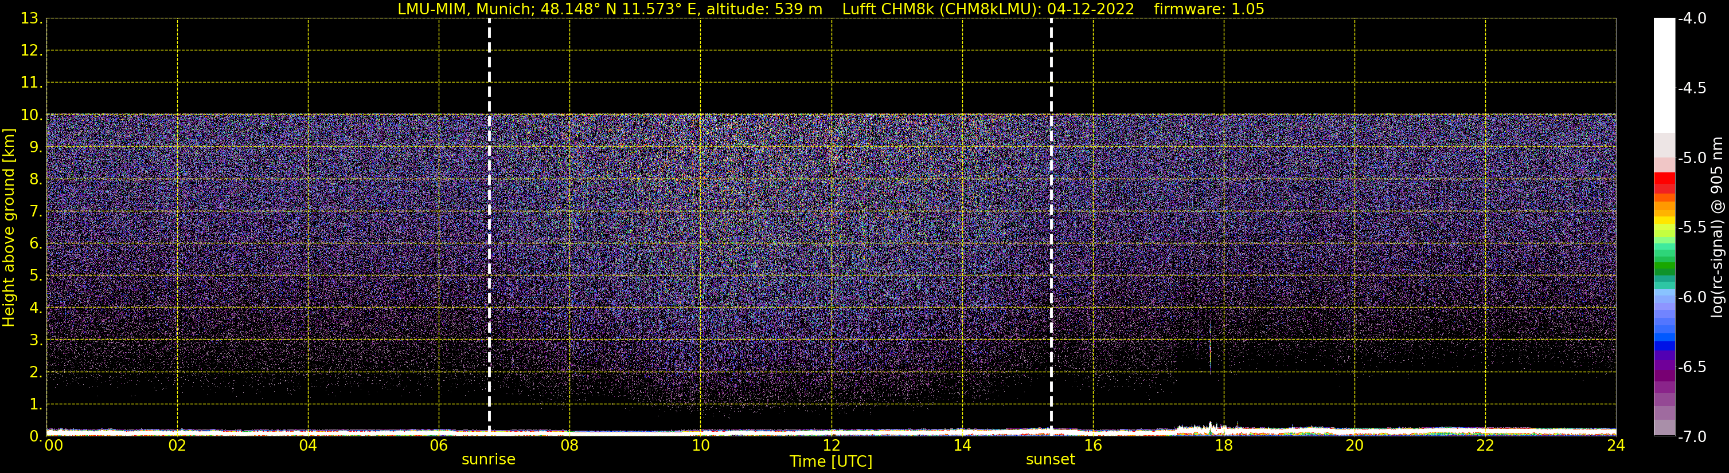This screenshot has height=473, width=1729.
Task: Click the "11" tick label on the height axis
Action: coord(31,82)
